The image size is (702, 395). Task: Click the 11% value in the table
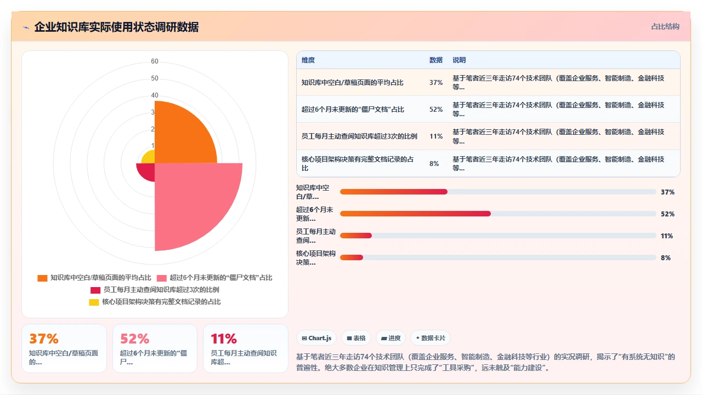(436, 136)
